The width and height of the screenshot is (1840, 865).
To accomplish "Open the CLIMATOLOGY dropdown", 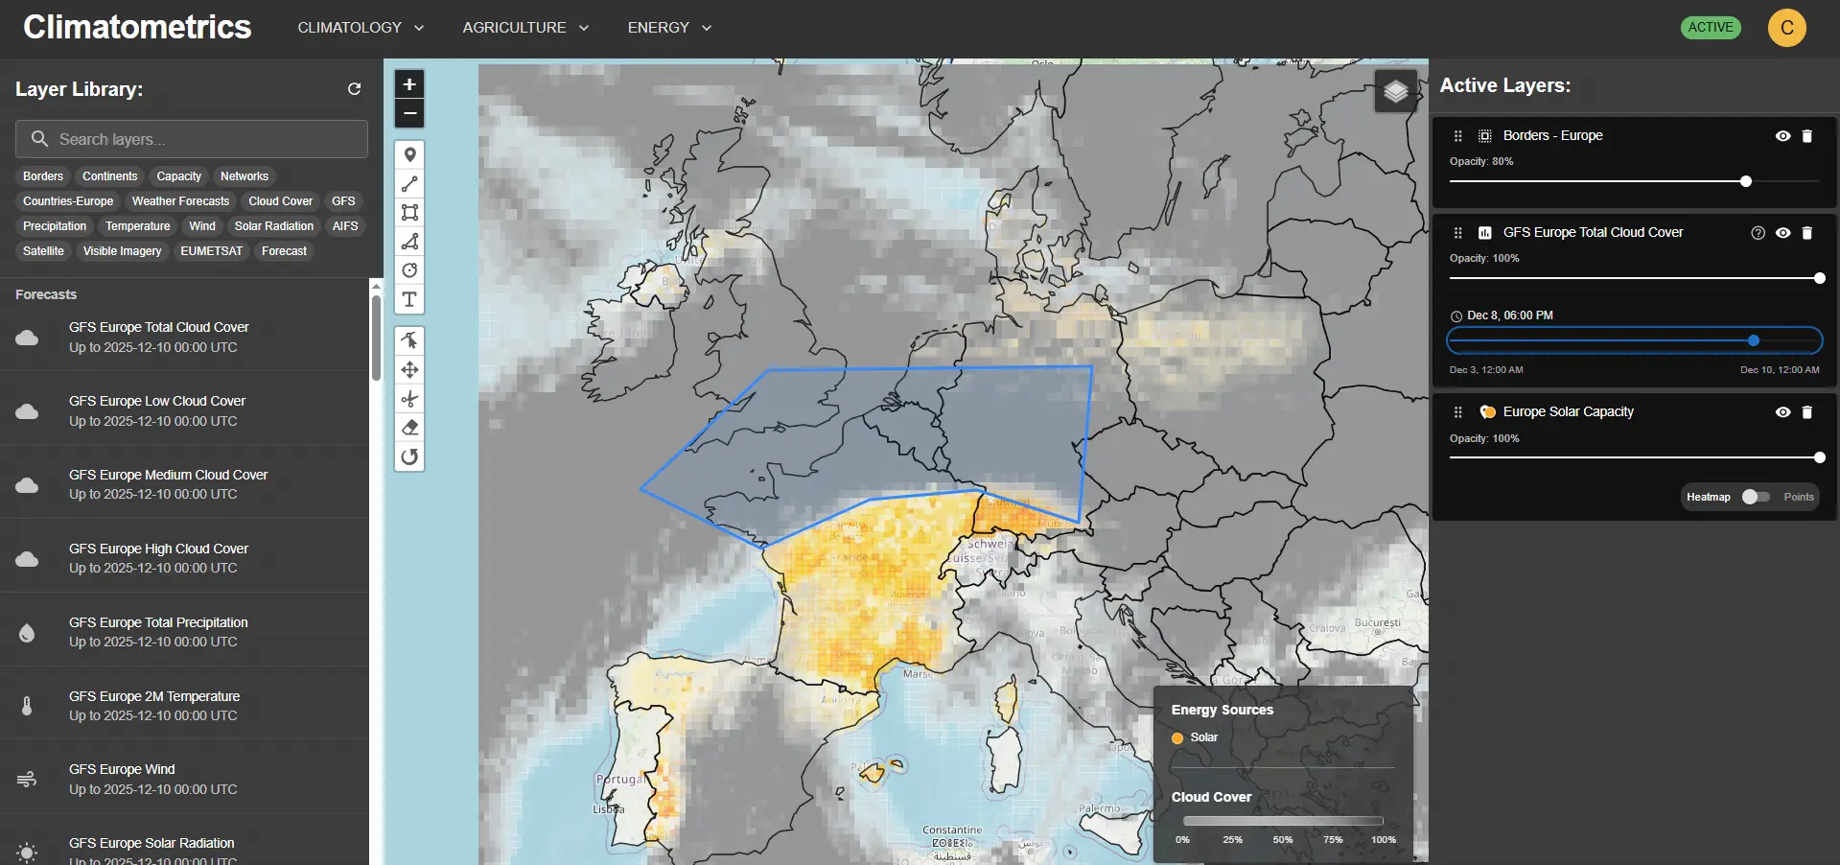I will coord(360,27).
